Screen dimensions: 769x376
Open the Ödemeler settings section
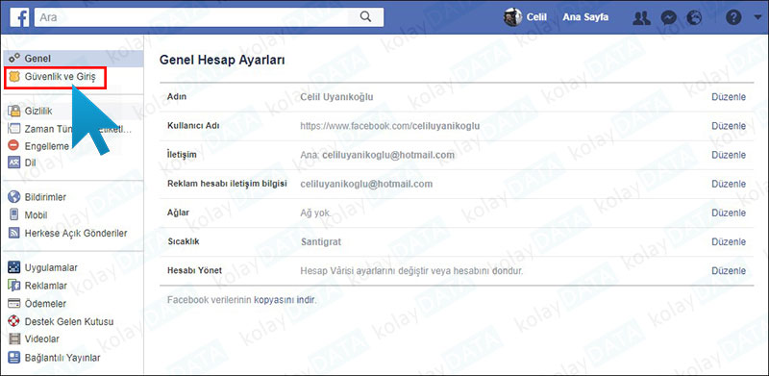tap(45, 304)
